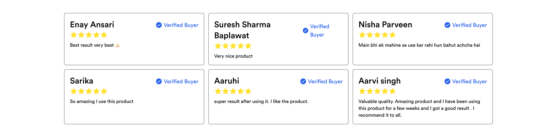The height and width of the screenshot is (133, 555).
Task: Select the review text 'So amazing I use this product'
Action: tap(101, 101)
